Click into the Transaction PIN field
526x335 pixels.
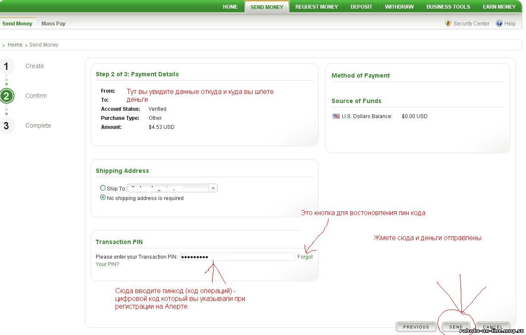pos(237,257)
